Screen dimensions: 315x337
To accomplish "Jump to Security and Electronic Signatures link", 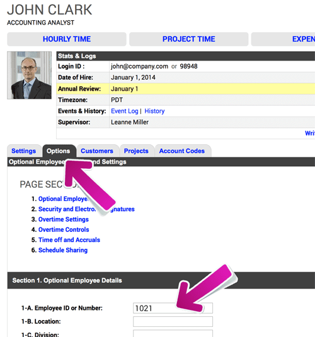I will 86,209.
